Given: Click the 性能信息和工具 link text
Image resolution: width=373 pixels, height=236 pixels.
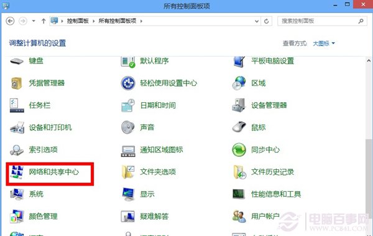Looking at the screenshot, I should (276, 194).
